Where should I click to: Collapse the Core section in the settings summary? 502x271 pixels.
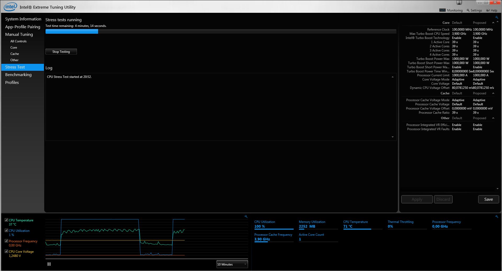coord(493,23)
